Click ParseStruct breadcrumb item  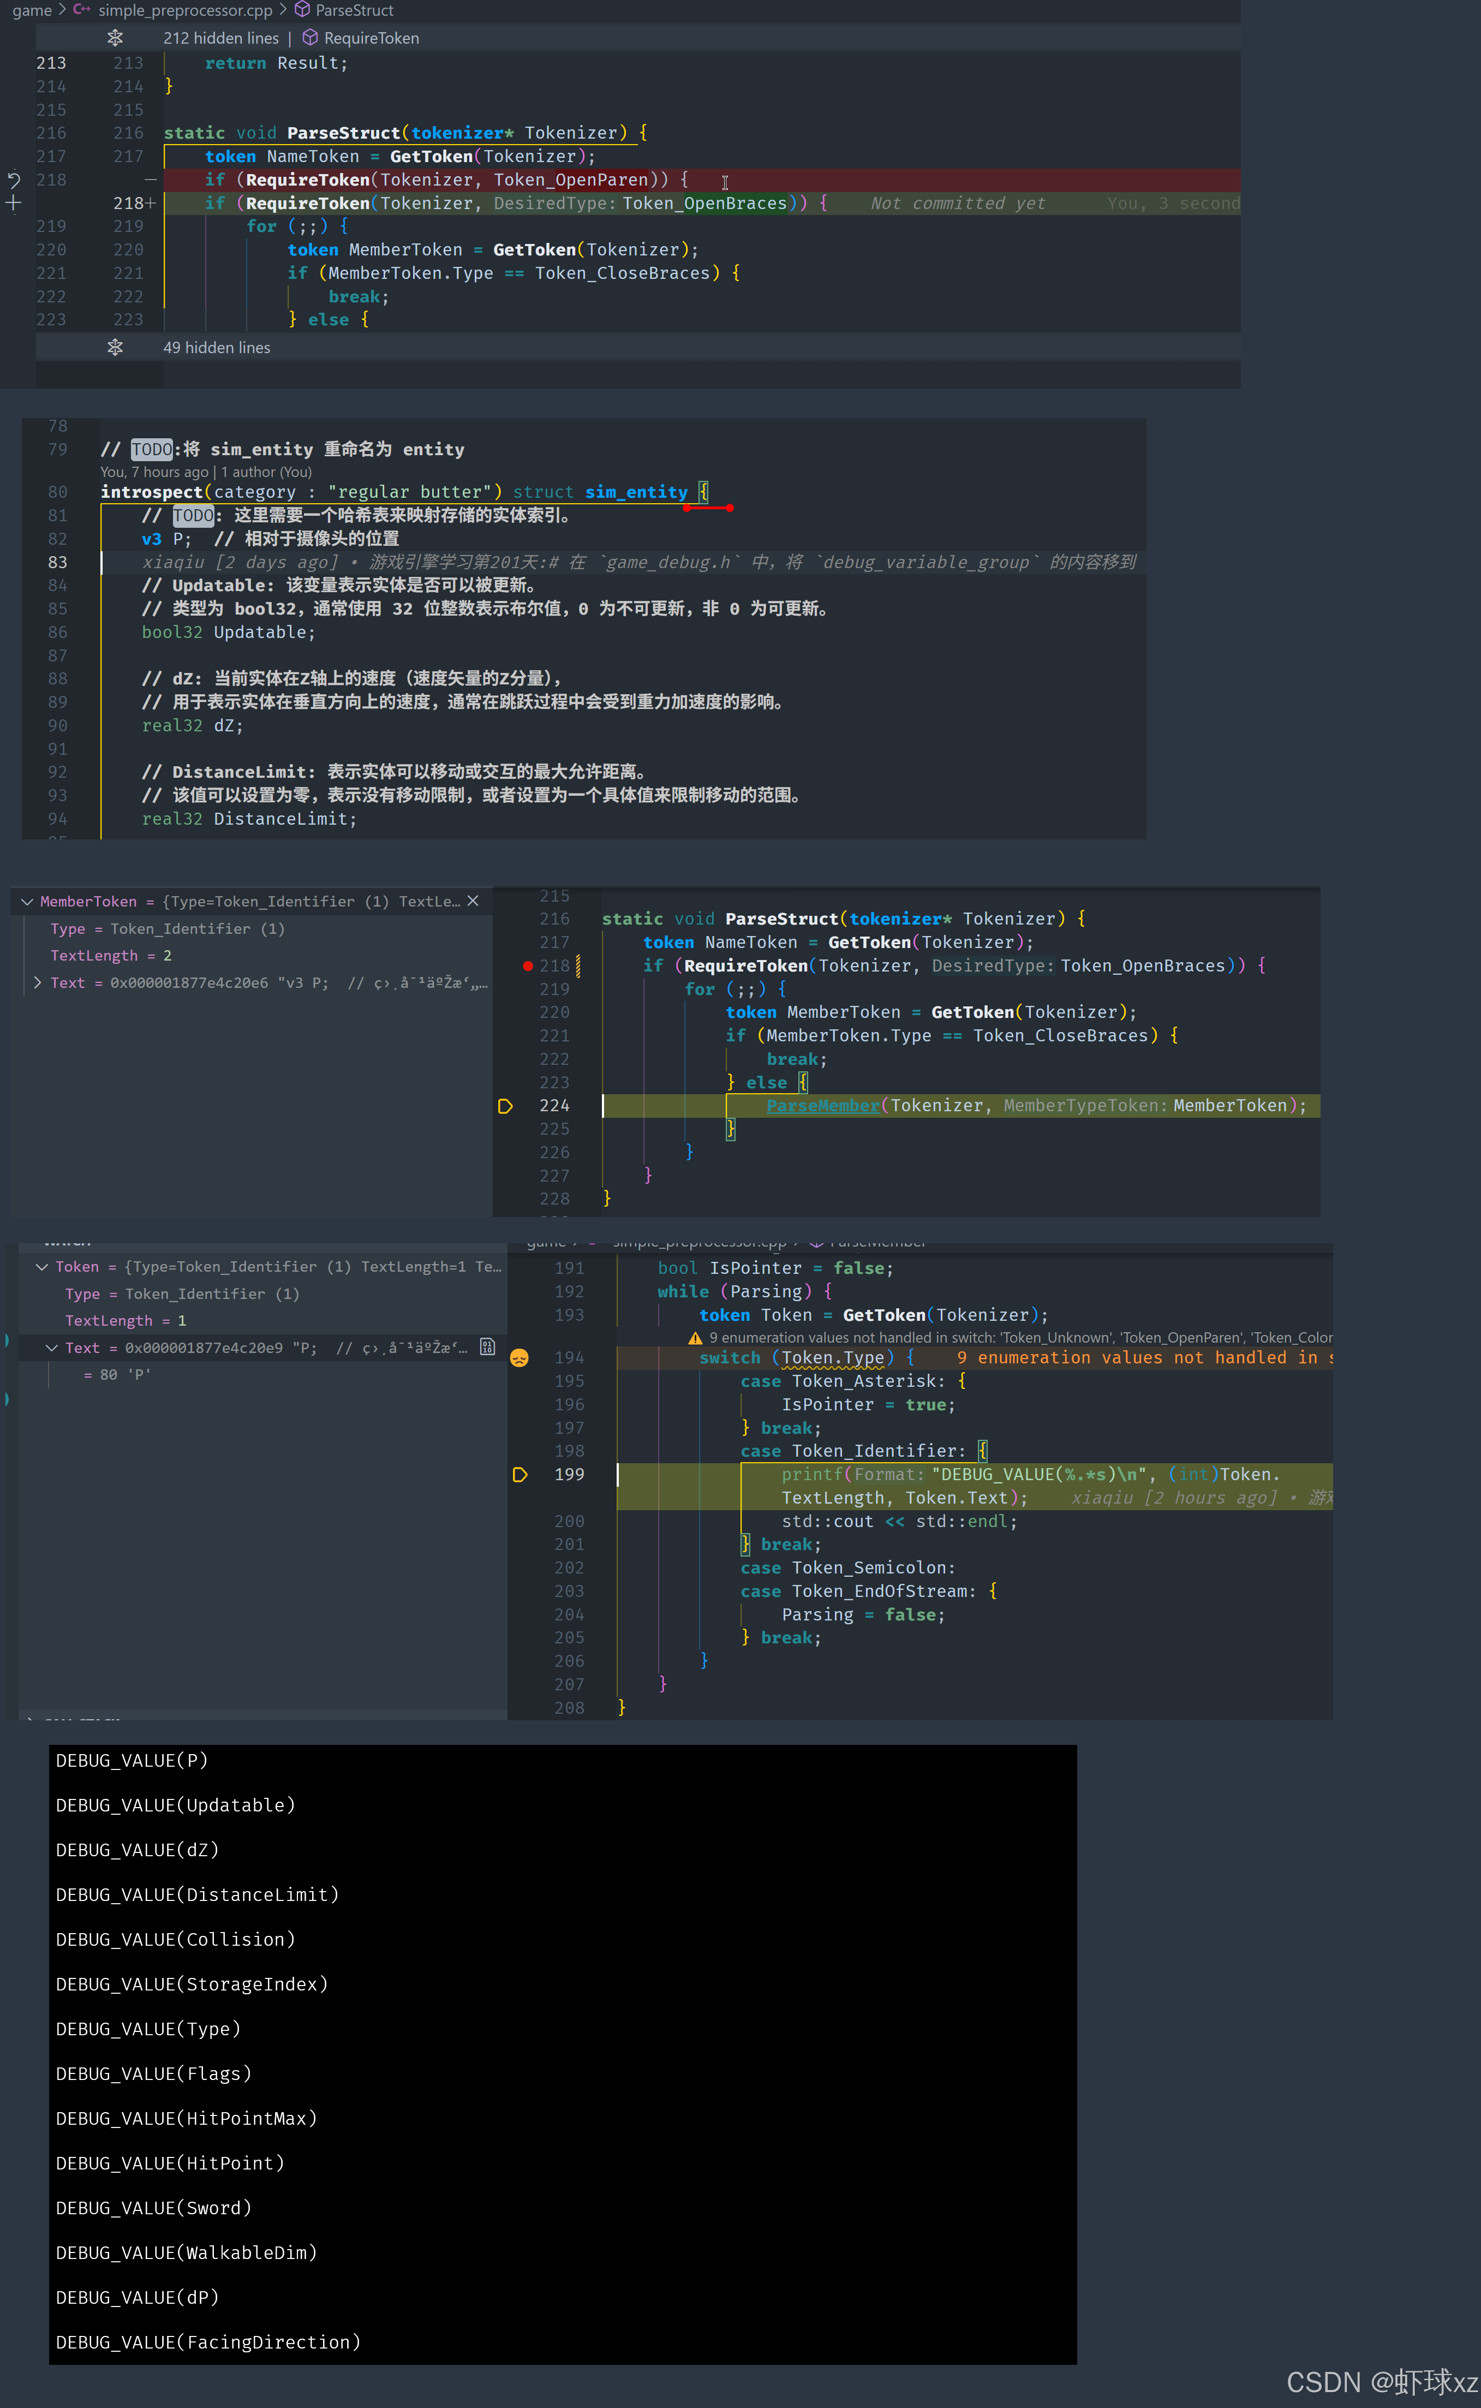tap(354, 11)
